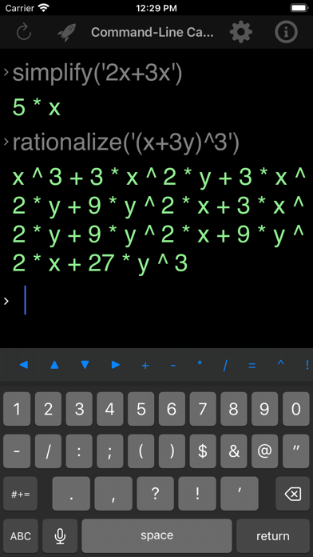Image resolution: width=313 pixels, height=557 pixels.
Task: Tap the blue down arrow key
Action: pyautogui.click(x=85, y=364)
